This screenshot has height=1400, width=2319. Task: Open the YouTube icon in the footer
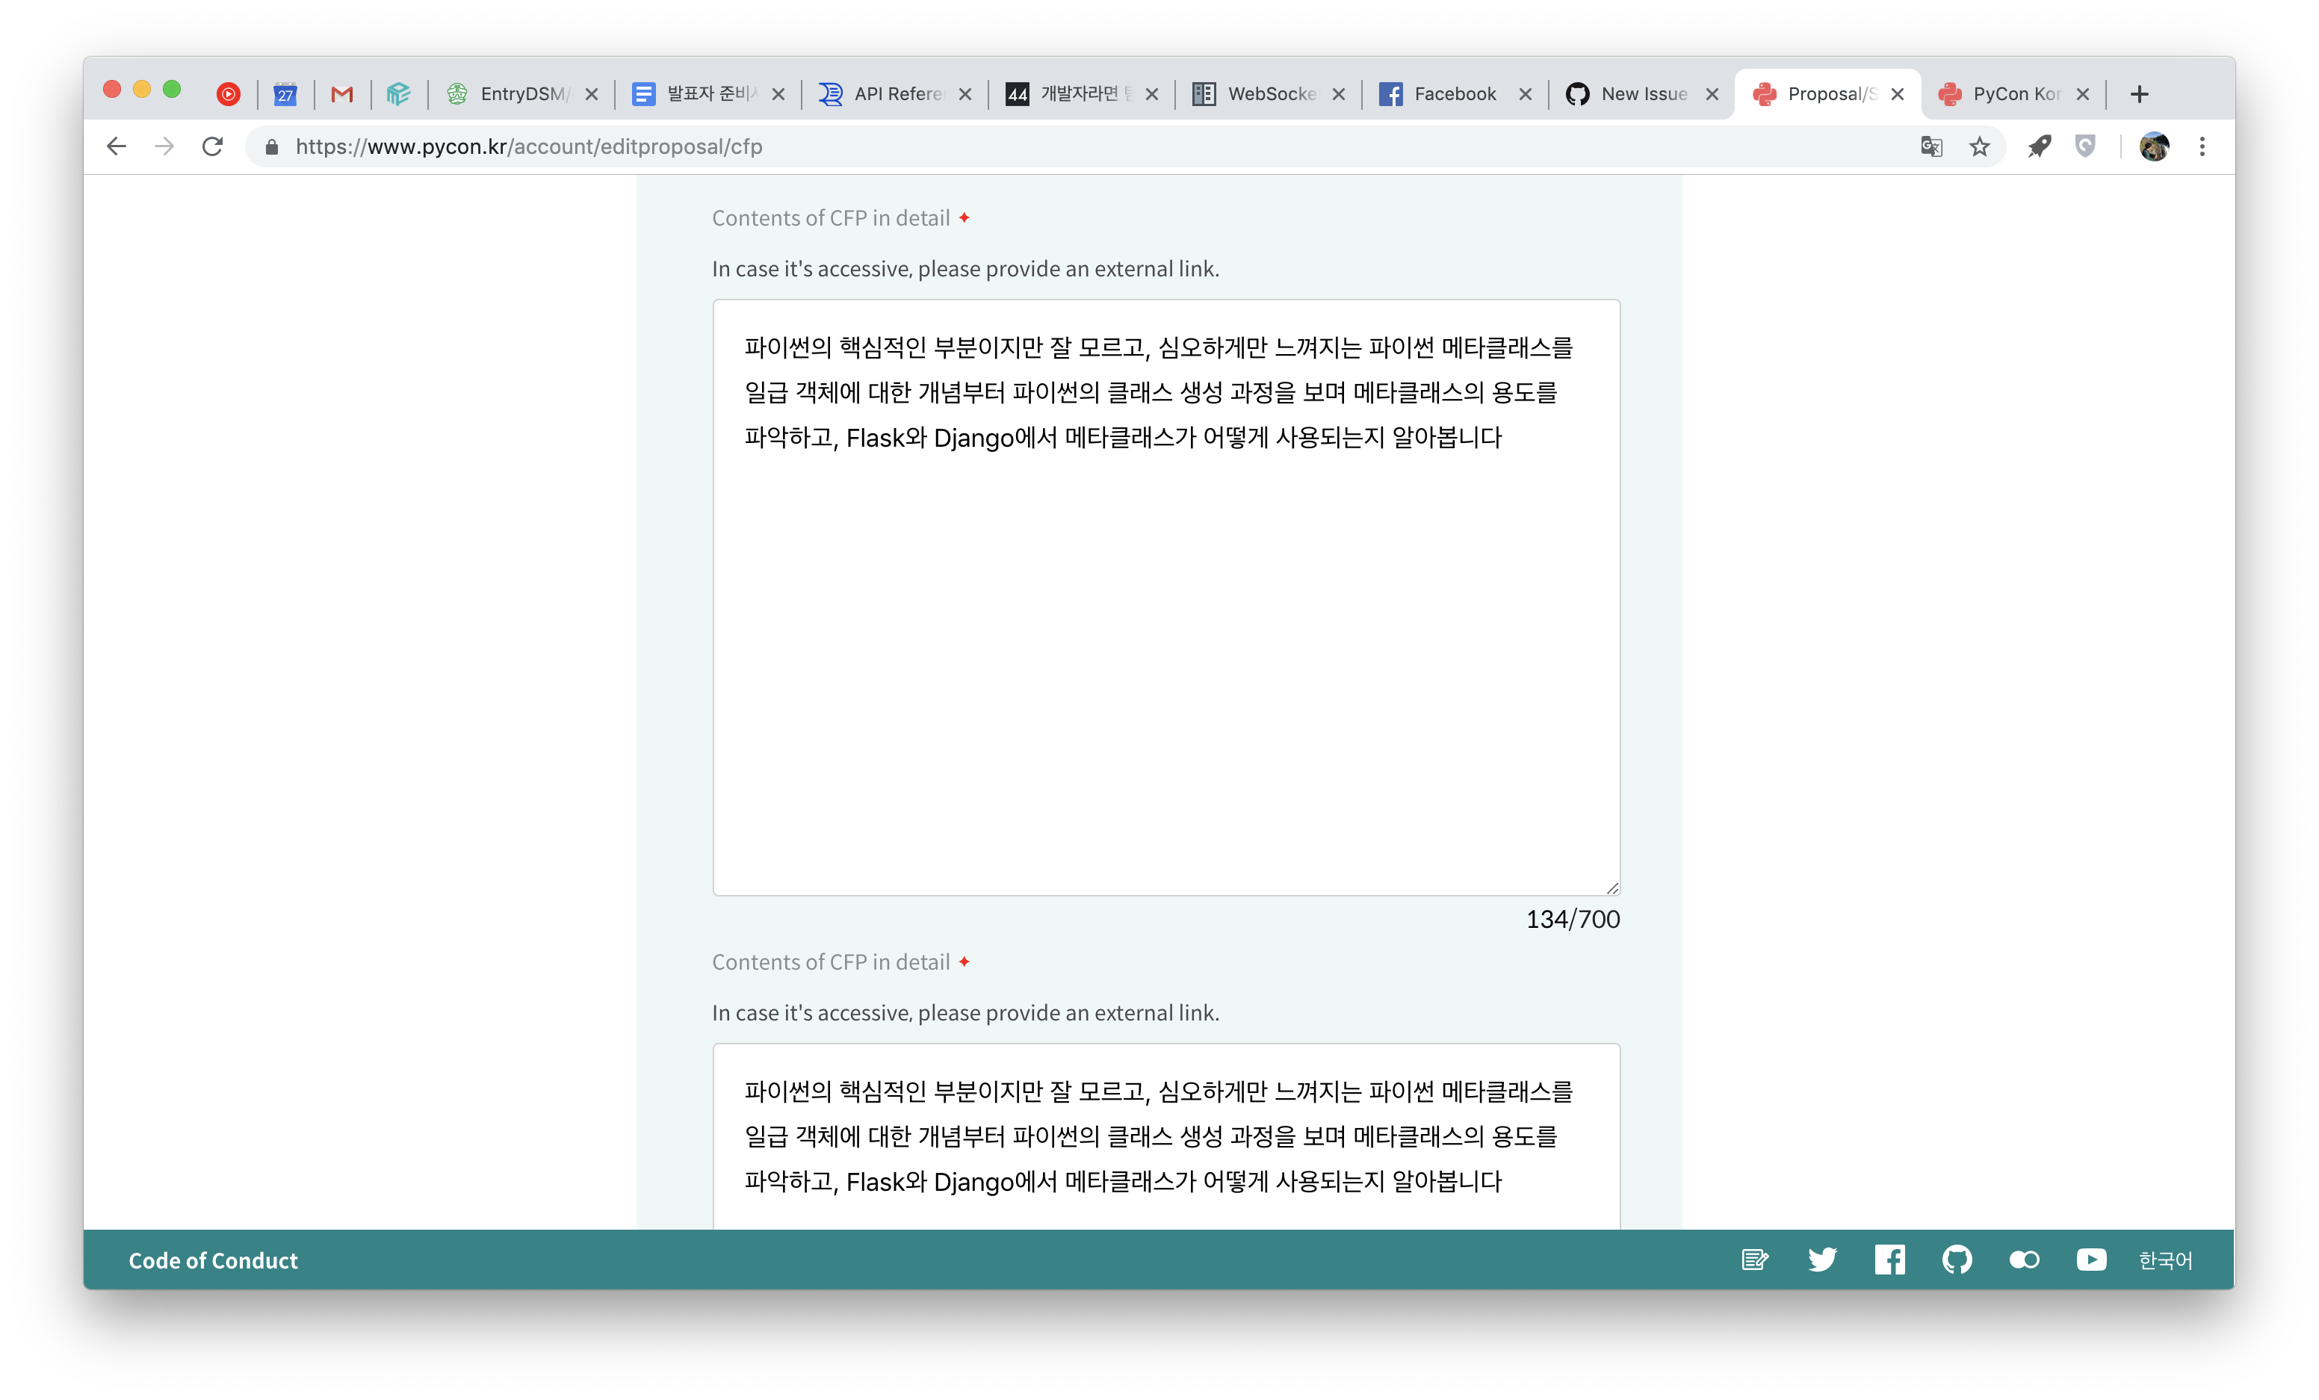point(2091,1261)
